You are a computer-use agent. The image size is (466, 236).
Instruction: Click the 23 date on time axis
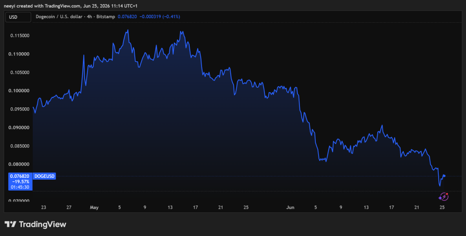click(44, 207)
